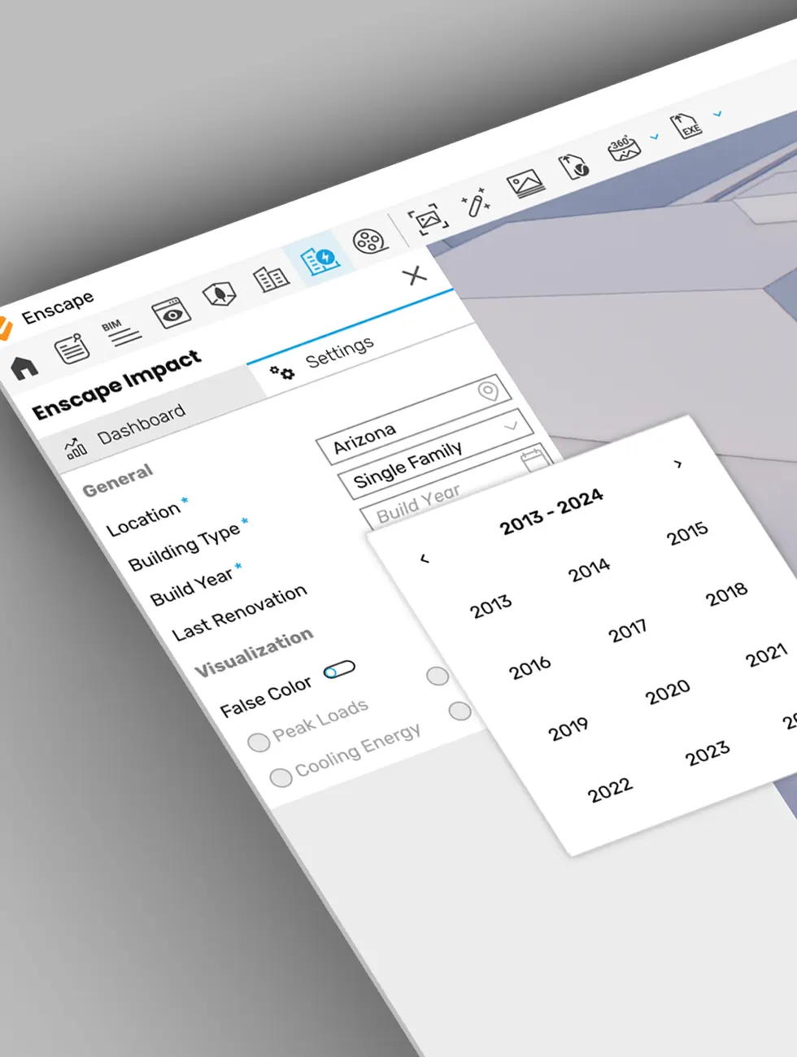The height and width of the screenshot is (1057, 797).
Task: Pick year 2015 in the calendar
Action: click(x=687, y=533)
